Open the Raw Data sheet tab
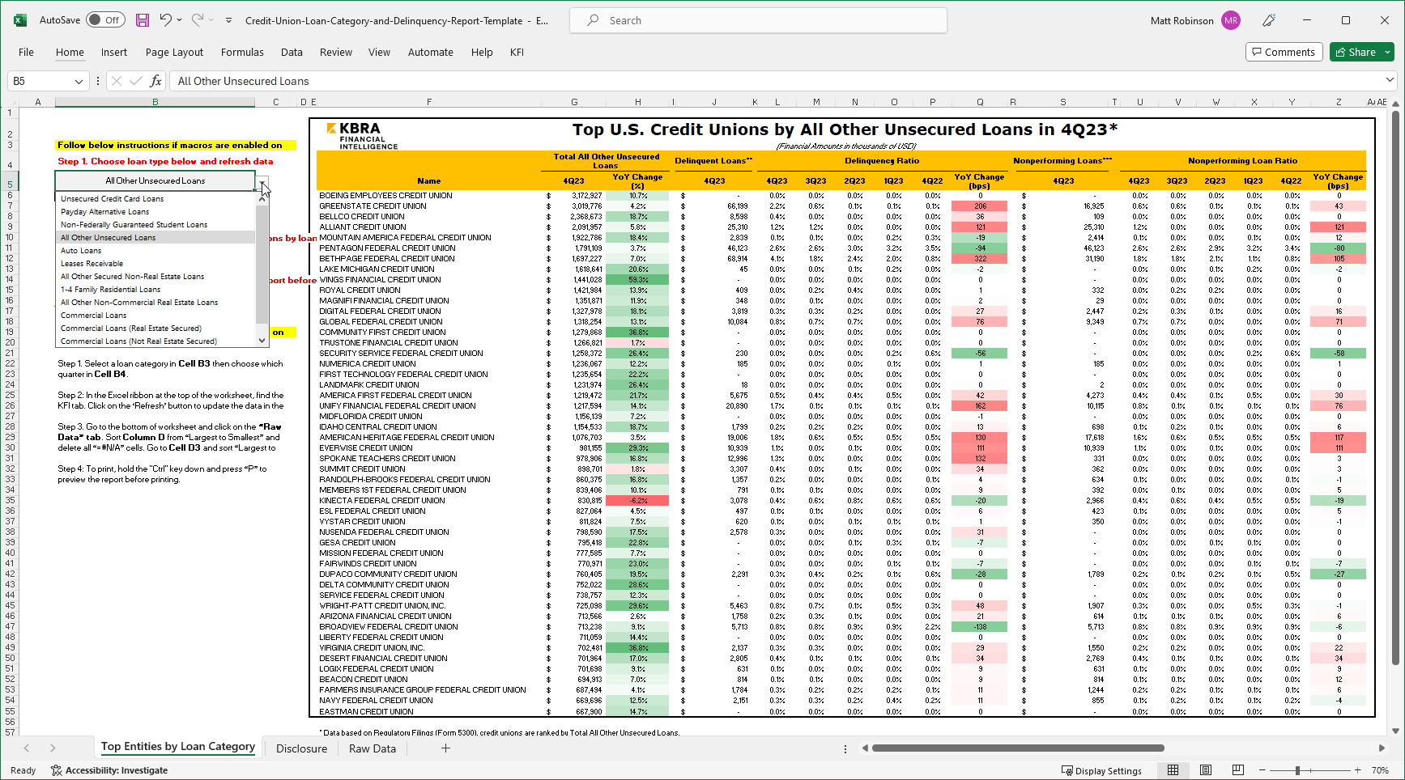1405x780 pixels. 372,748
